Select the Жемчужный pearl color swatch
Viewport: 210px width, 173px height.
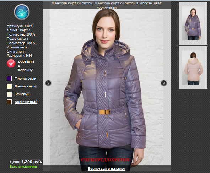coord(9,86)
